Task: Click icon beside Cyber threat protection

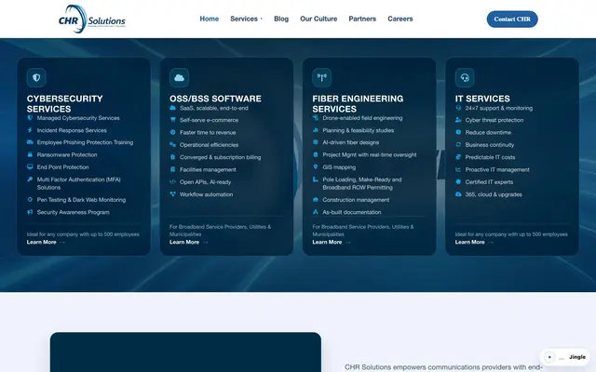Action: tap(458, 120)
